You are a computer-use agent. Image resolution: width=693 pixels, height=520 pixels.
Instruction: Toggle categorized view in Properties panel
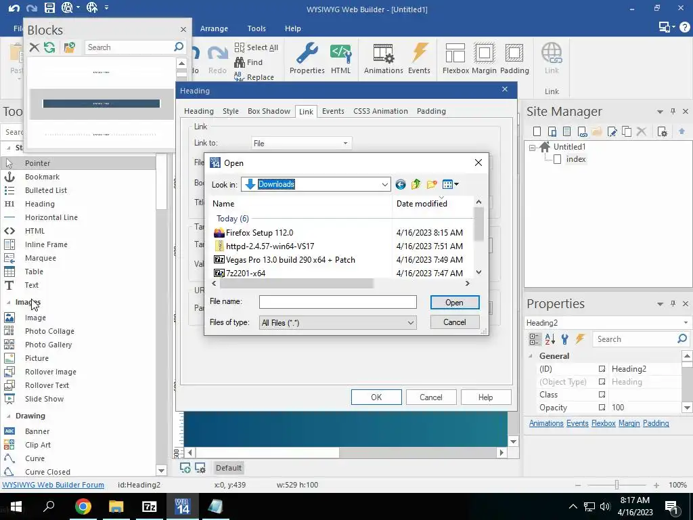click(x=535, y=339)
